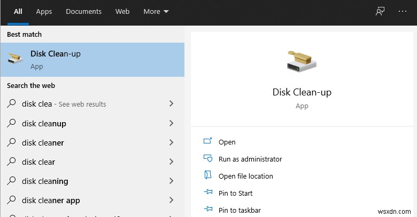Switch to the Documents tab

pos(83,11)
